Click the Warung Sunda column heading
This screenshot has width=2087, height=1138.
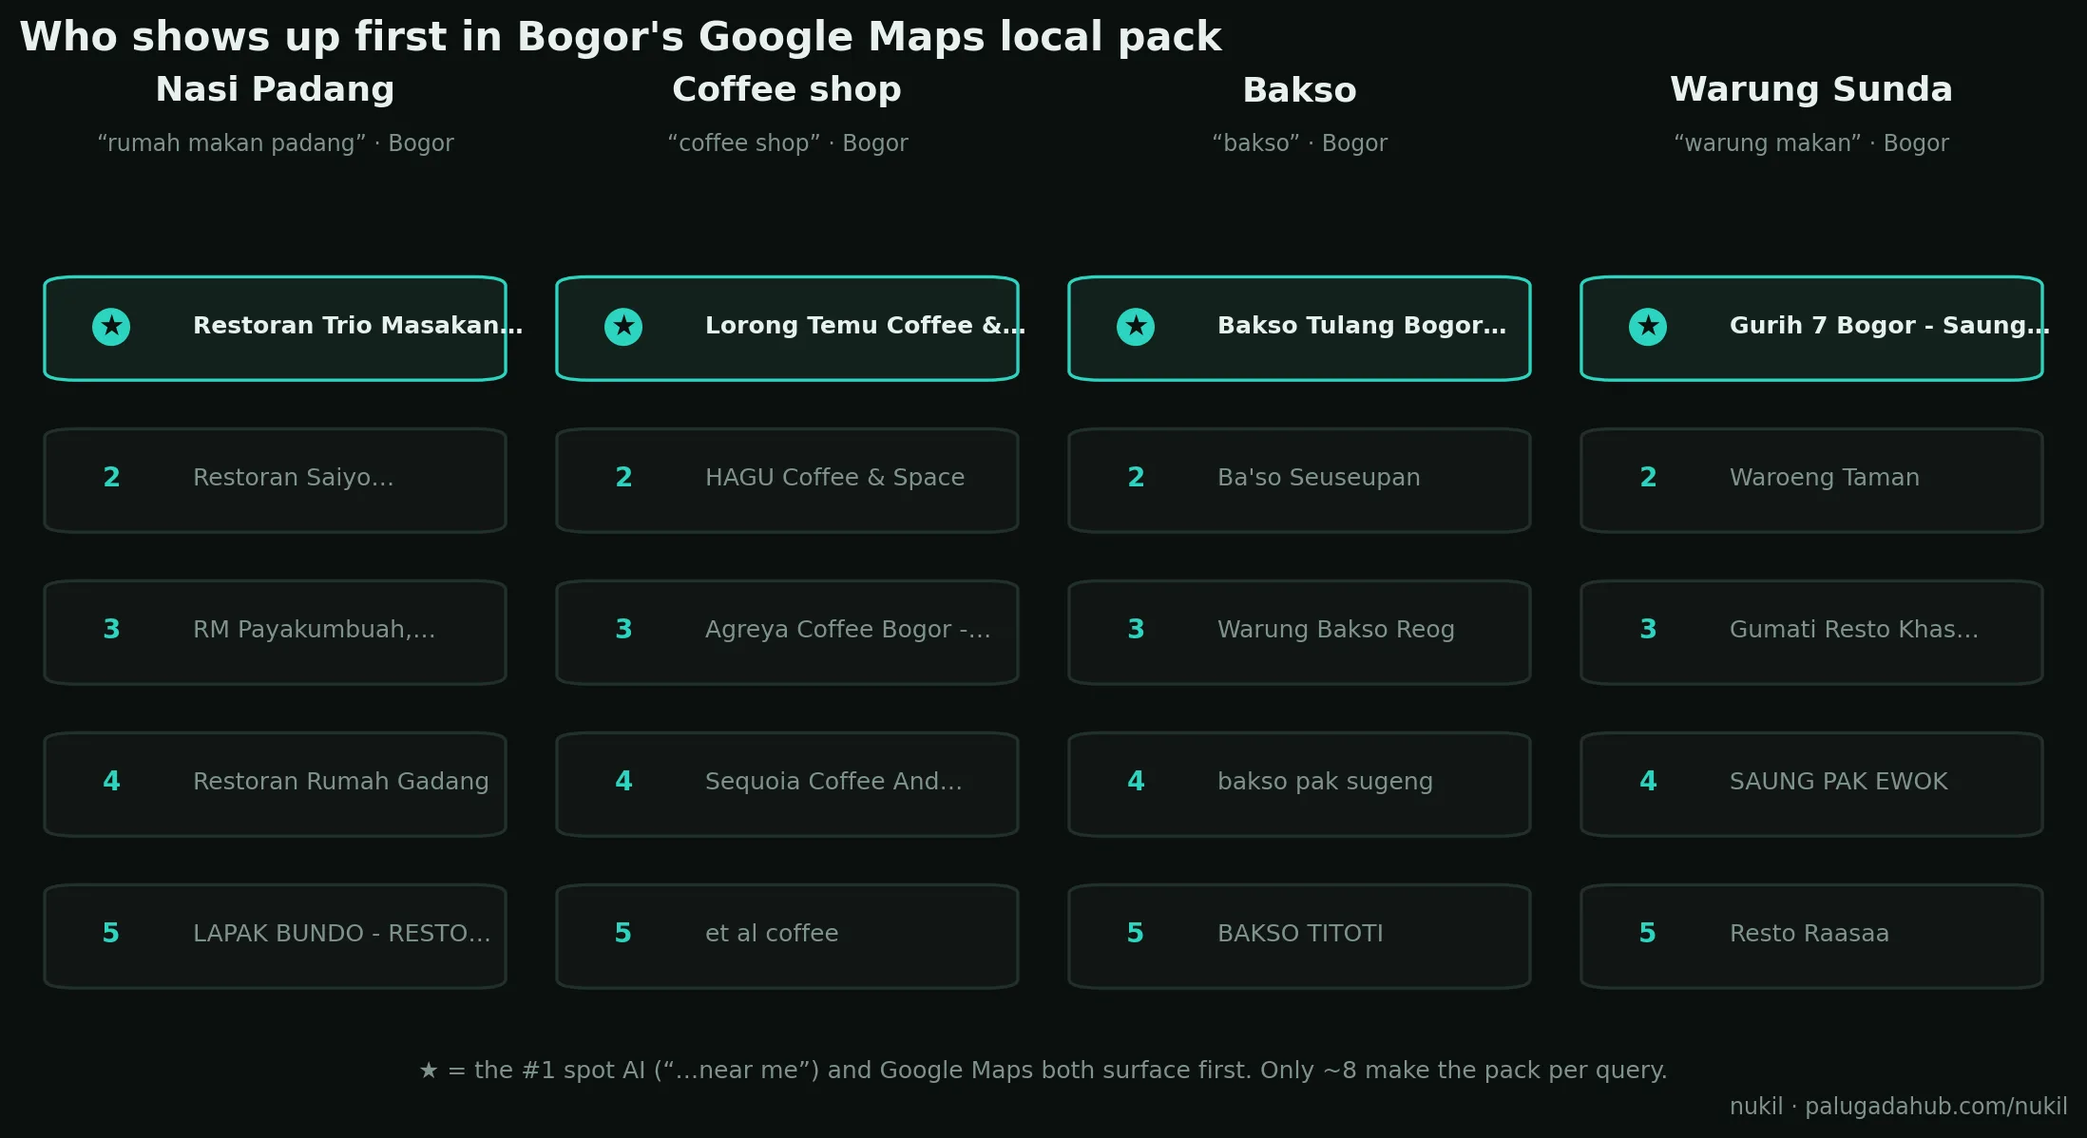click(1811, 89)
